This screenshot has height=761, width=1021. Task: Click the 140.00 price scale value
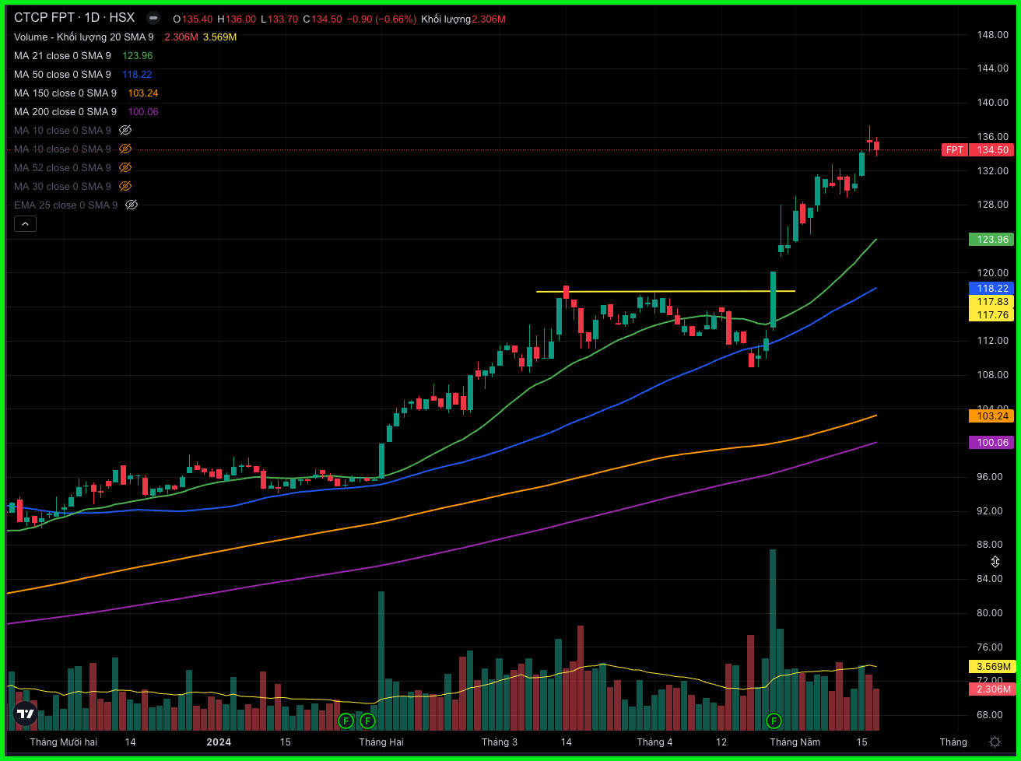coord(993,103)
